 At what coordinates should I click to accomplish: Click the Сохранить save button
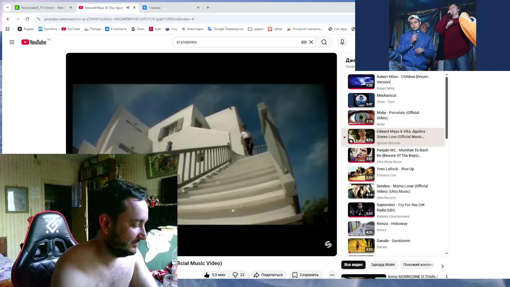click(305, 275)
